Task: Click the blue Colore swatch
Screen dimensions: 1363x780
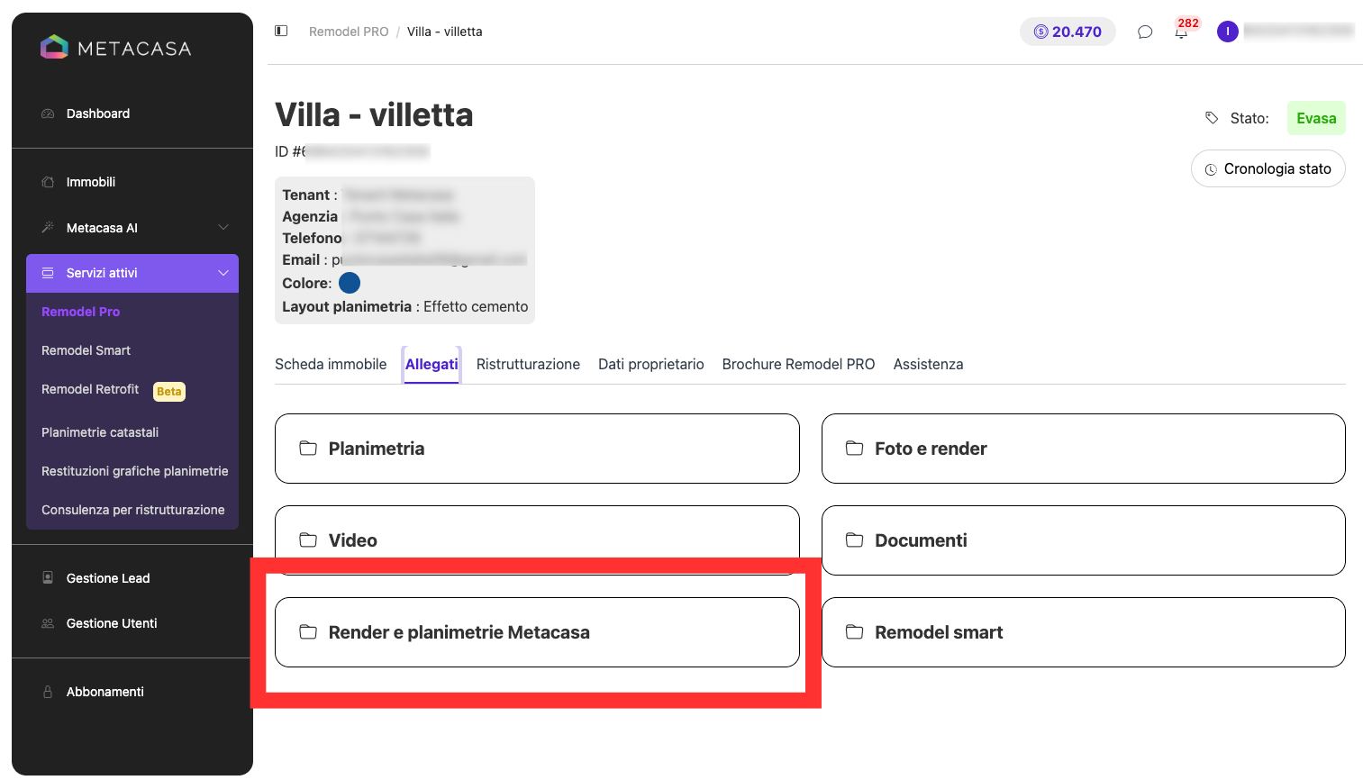Action: [x=350, y=283]
